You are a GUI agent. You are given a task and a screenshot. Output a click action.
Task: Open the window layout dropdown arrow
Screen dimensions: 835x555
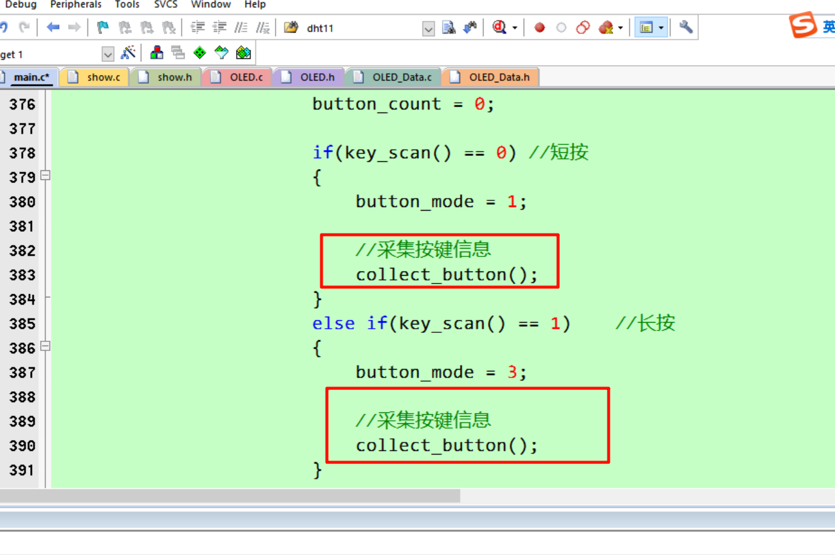(661, 28)
